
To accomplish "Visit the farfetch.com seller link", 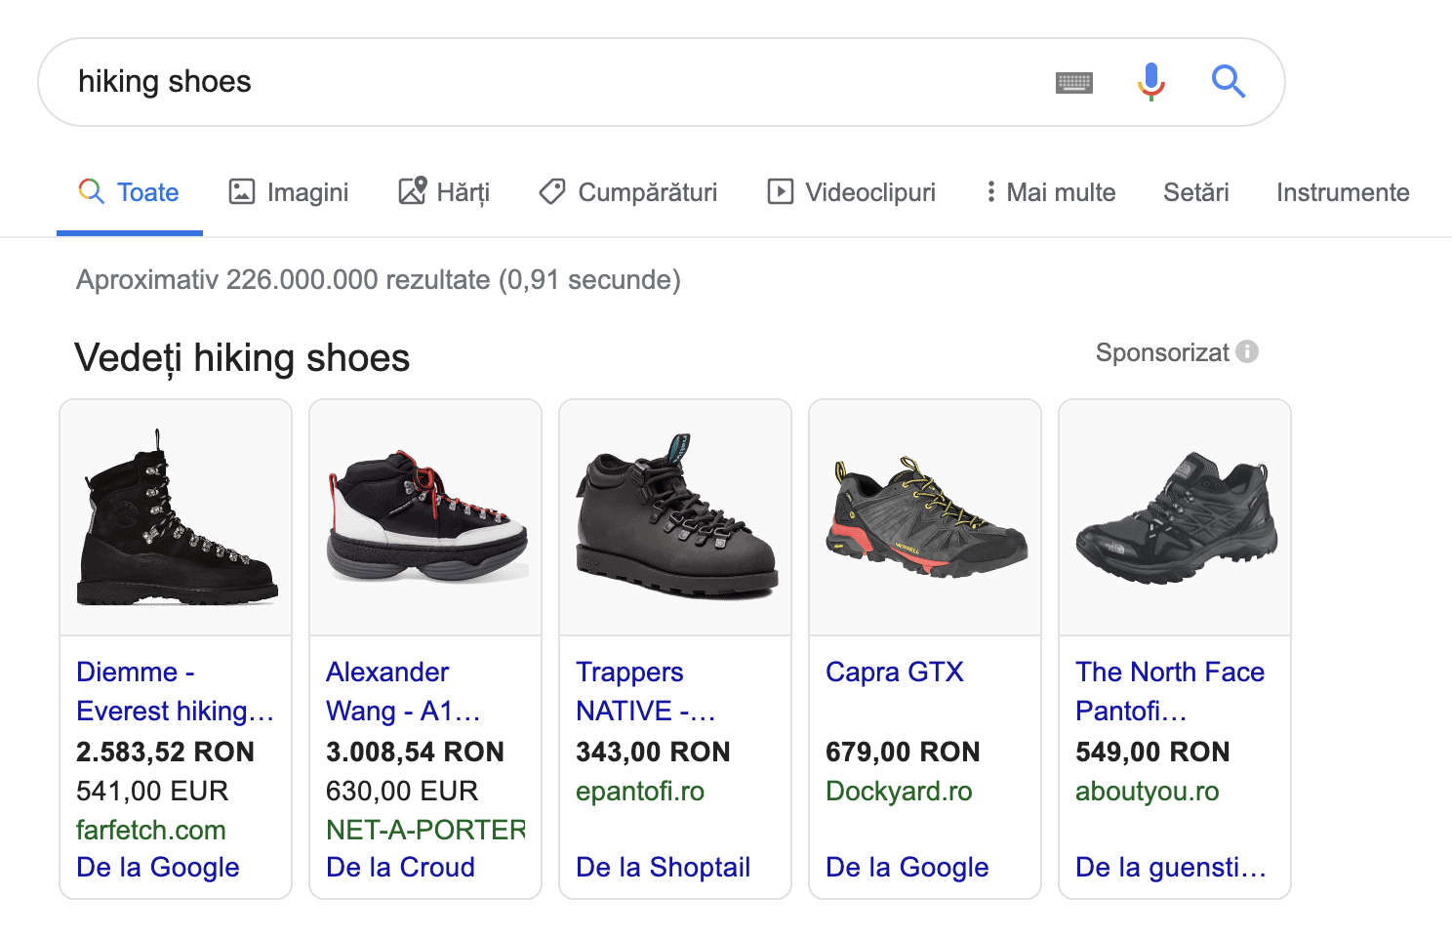I will (151, 830).
